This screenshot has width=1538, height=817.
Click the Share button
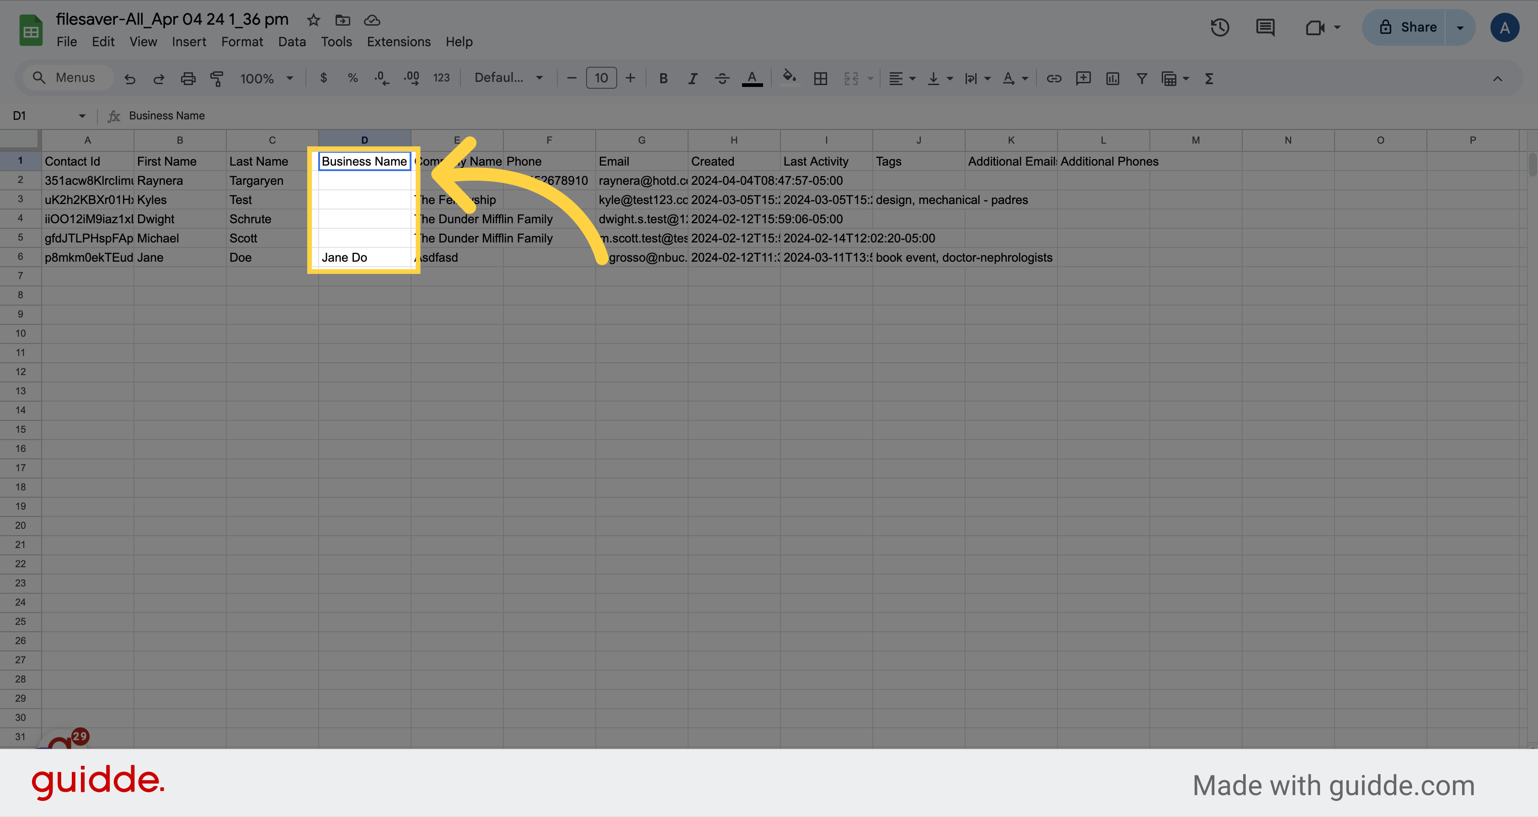click(1404, 27)
